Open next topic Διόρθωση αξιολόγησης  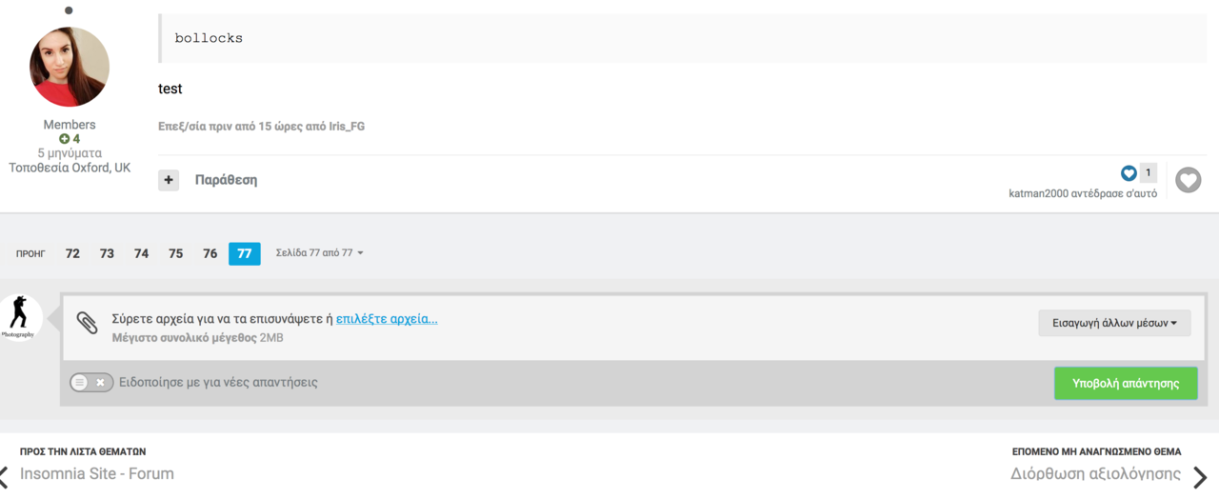(1096, 473)
